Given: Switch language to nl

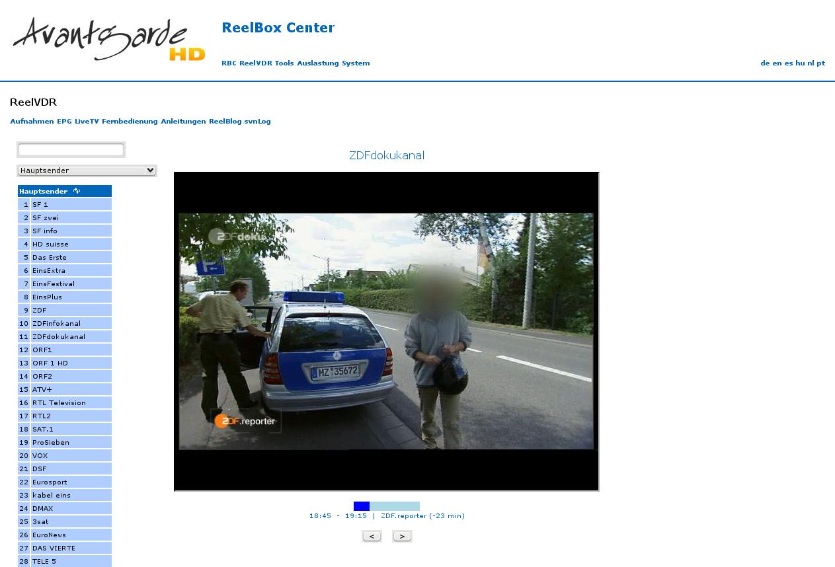Looking at the screenshot, I should tap(811, 63).
